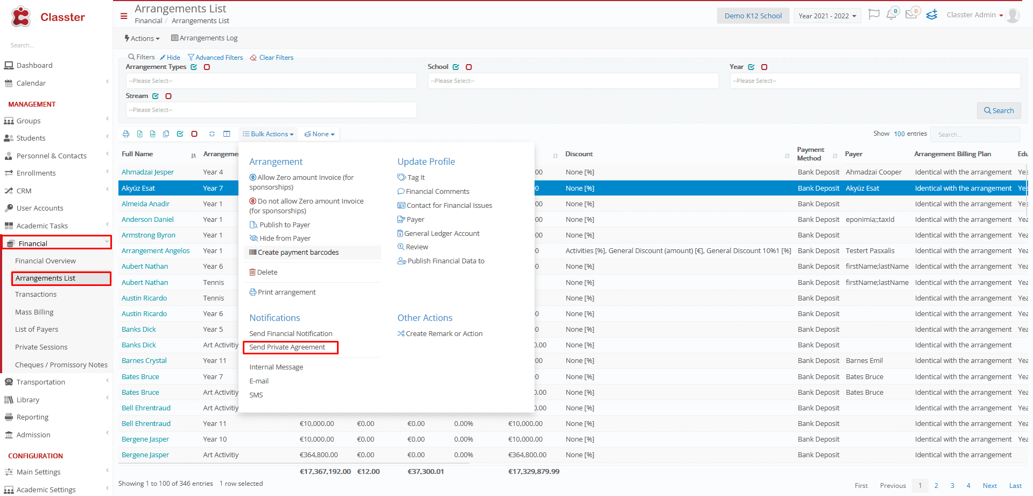
Task: Clear Stream filter red square icon
Action: pos(168,96)
